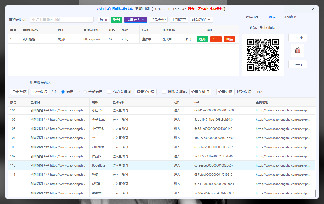Show next QR code with 下一个
The height and width of the screenshot is (204, 324).
click(298, 64)
